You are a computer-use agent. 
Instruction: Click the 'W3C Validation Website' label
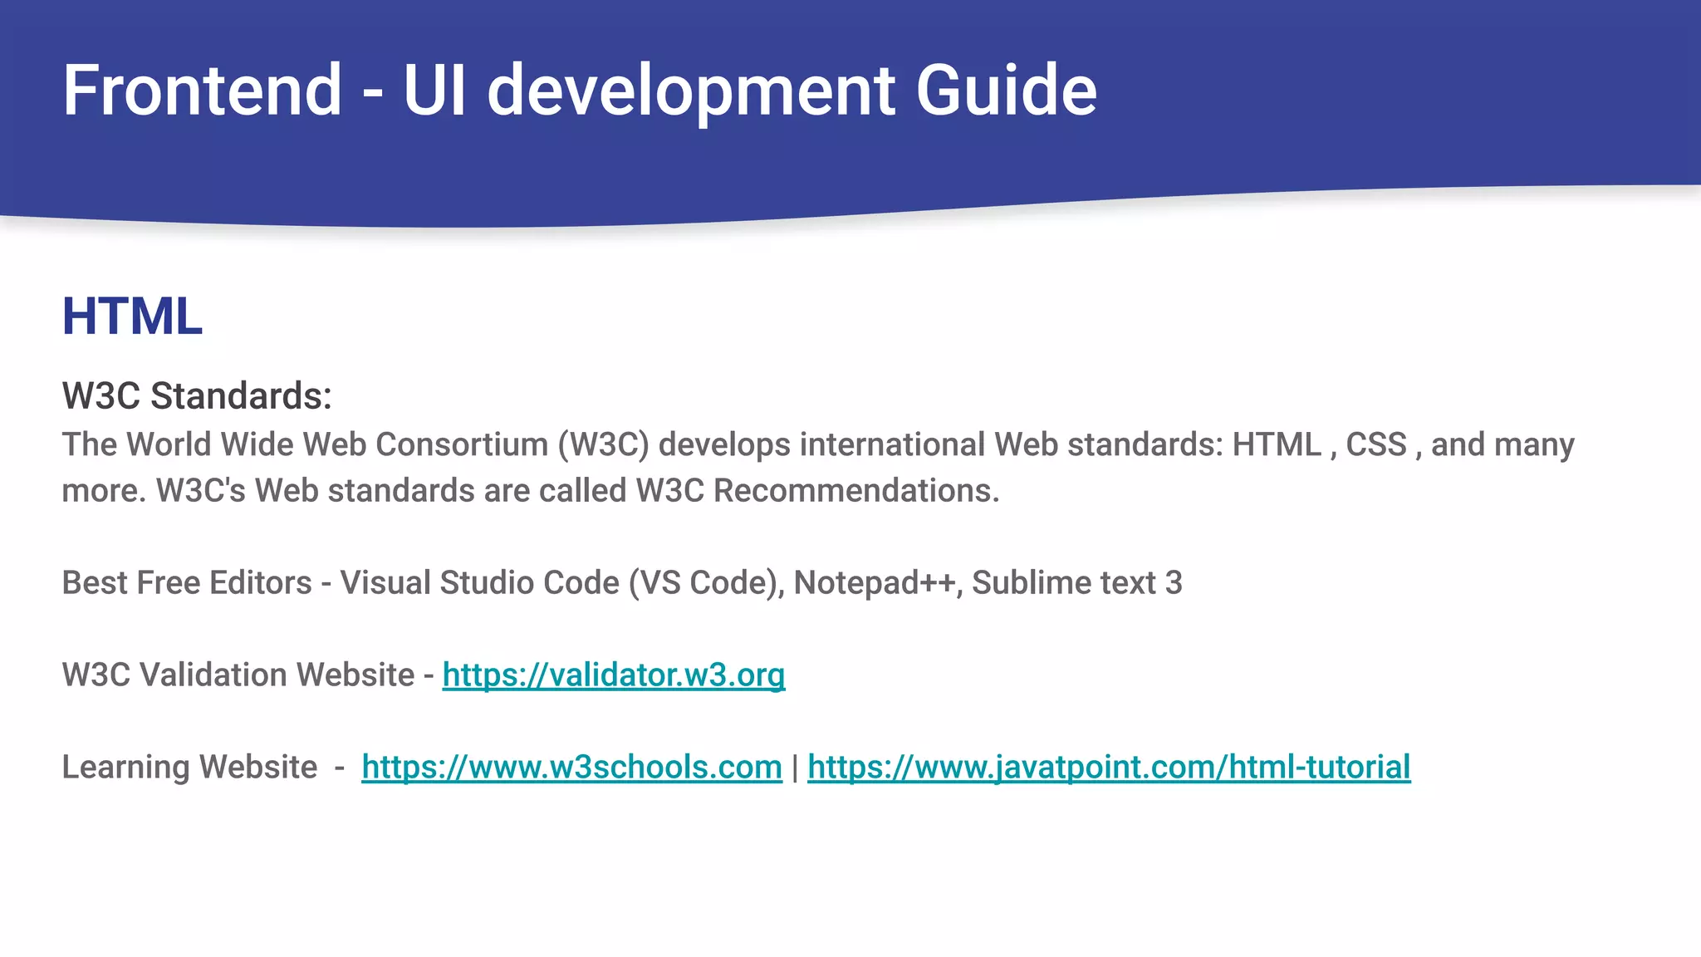[x=238, y=675]
